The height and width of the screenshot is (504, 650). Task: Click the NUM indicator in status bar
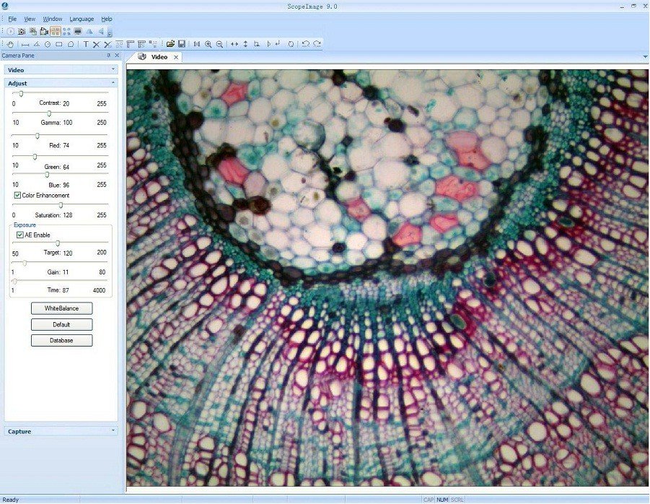coord(442,500)
